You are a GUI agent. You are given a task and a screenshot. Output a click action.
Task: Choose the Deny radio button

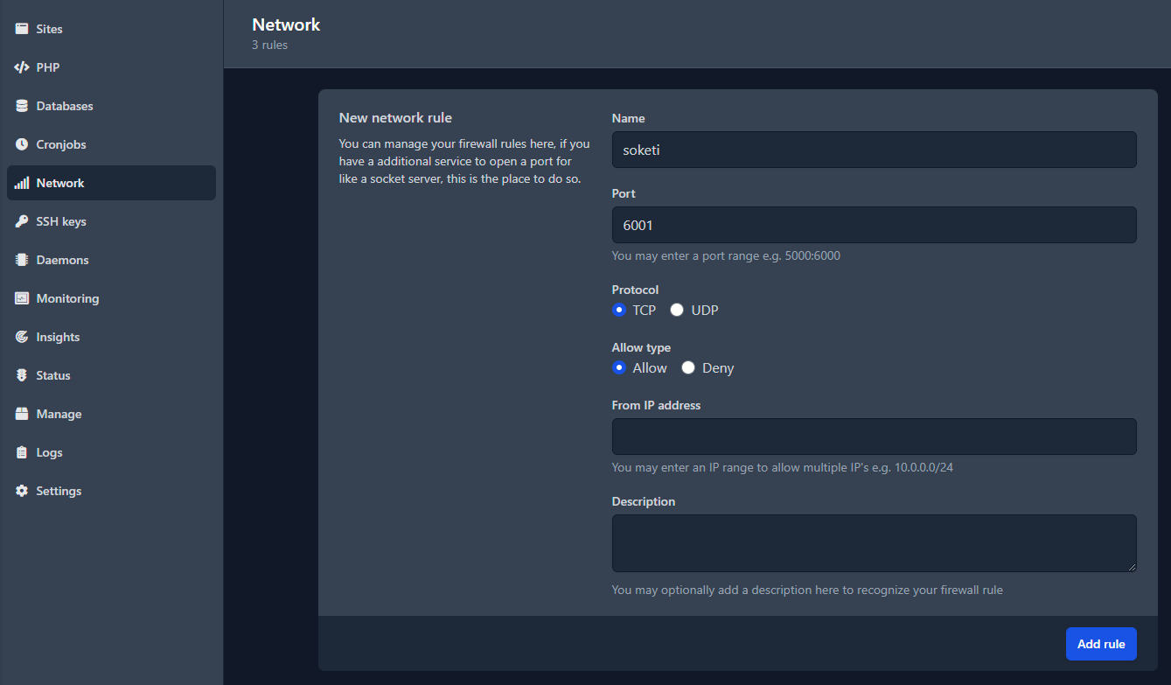pos(688,367)
